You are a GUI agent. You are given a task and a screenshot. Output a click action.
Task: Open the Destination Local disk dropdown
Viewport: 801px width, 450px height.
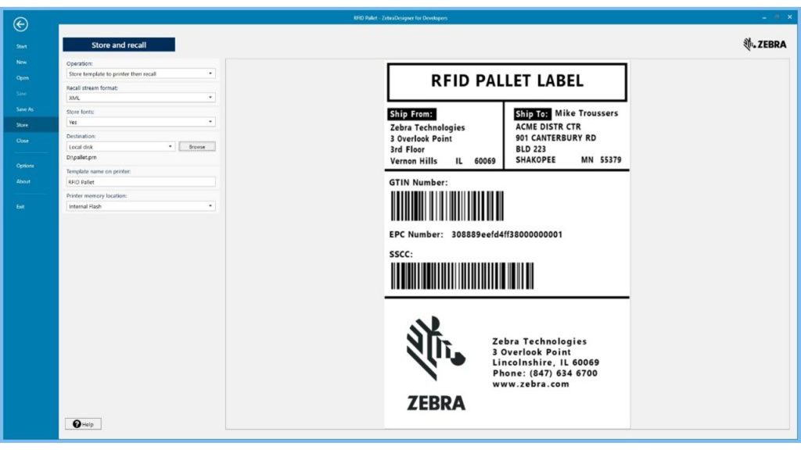coord(120,146)
